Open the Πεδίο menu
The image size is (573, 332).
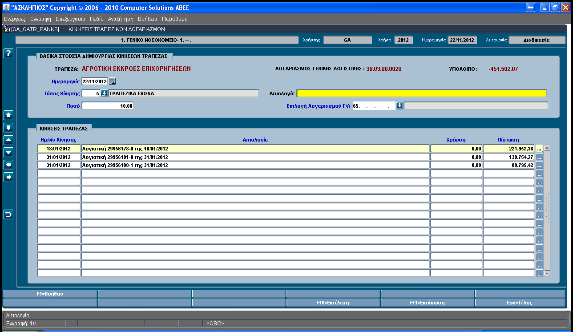[x=96, y=19]
